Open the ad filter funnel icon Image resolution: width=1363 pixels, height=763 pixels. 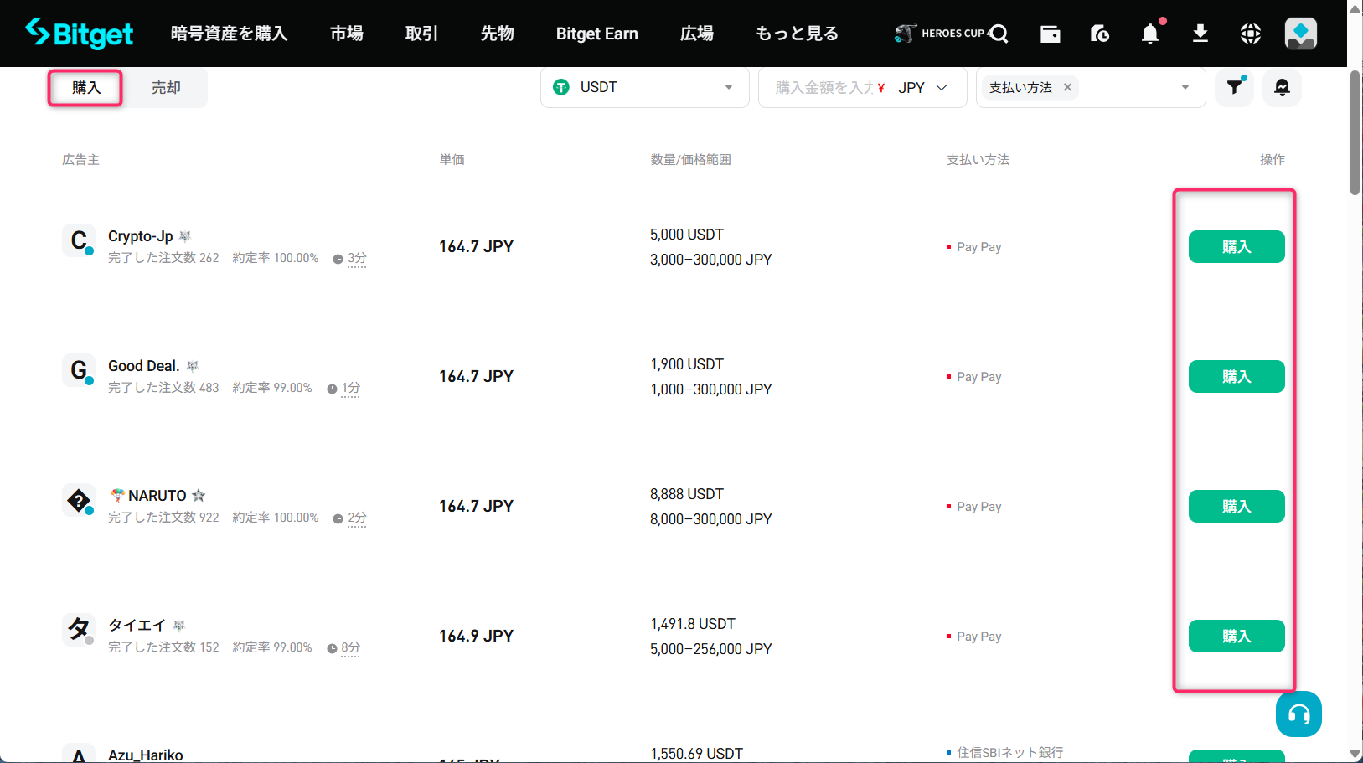coord(1235,87)
